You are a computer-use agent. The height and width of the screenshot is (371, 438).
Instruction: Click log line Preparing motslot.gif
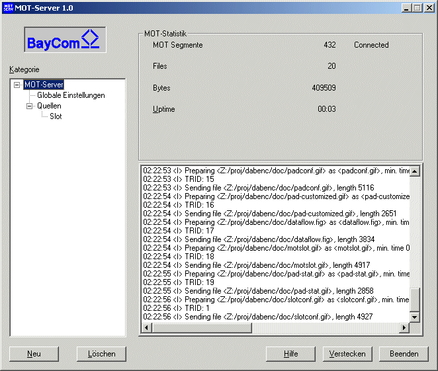pos(277,248)
